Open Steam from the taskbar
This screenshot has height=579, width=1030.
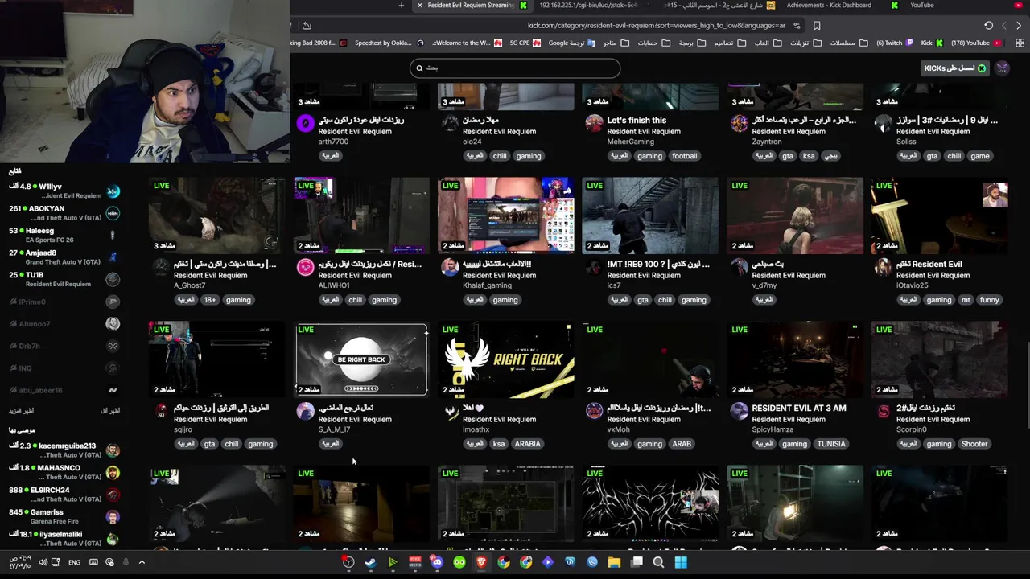coord(370,562)
